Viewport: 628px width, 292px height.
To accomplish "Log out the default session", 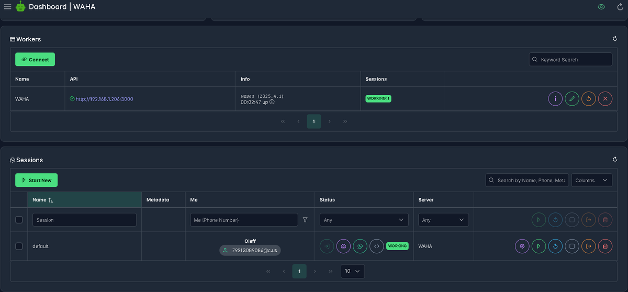I will point(589,246).
